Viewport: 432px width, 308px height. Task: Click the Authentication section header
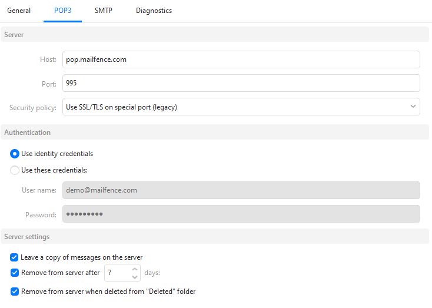[x=215, y=133]
